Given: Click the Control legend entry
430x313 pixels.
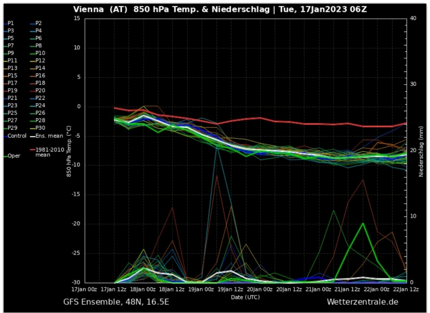Looking at the screenshot, I should pyautogui.click(x=16, y=136).
